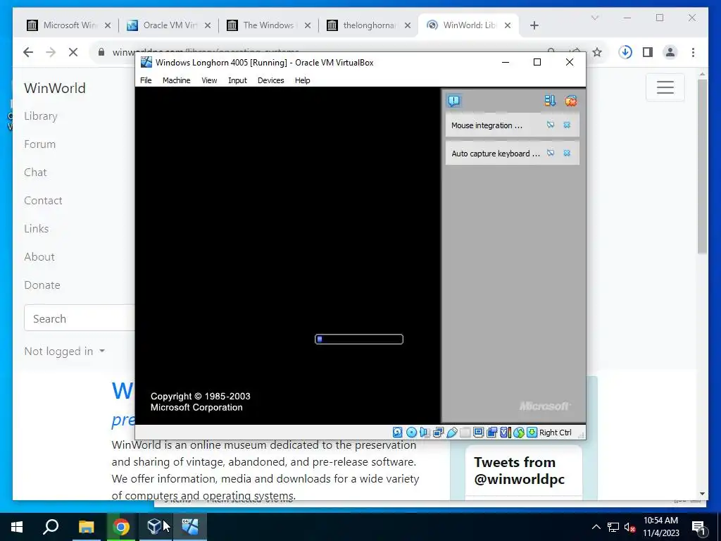Screen dimensions: 721x541
Task: Switch to thelonghornar Chrome tab
Action: coord(369,25)
